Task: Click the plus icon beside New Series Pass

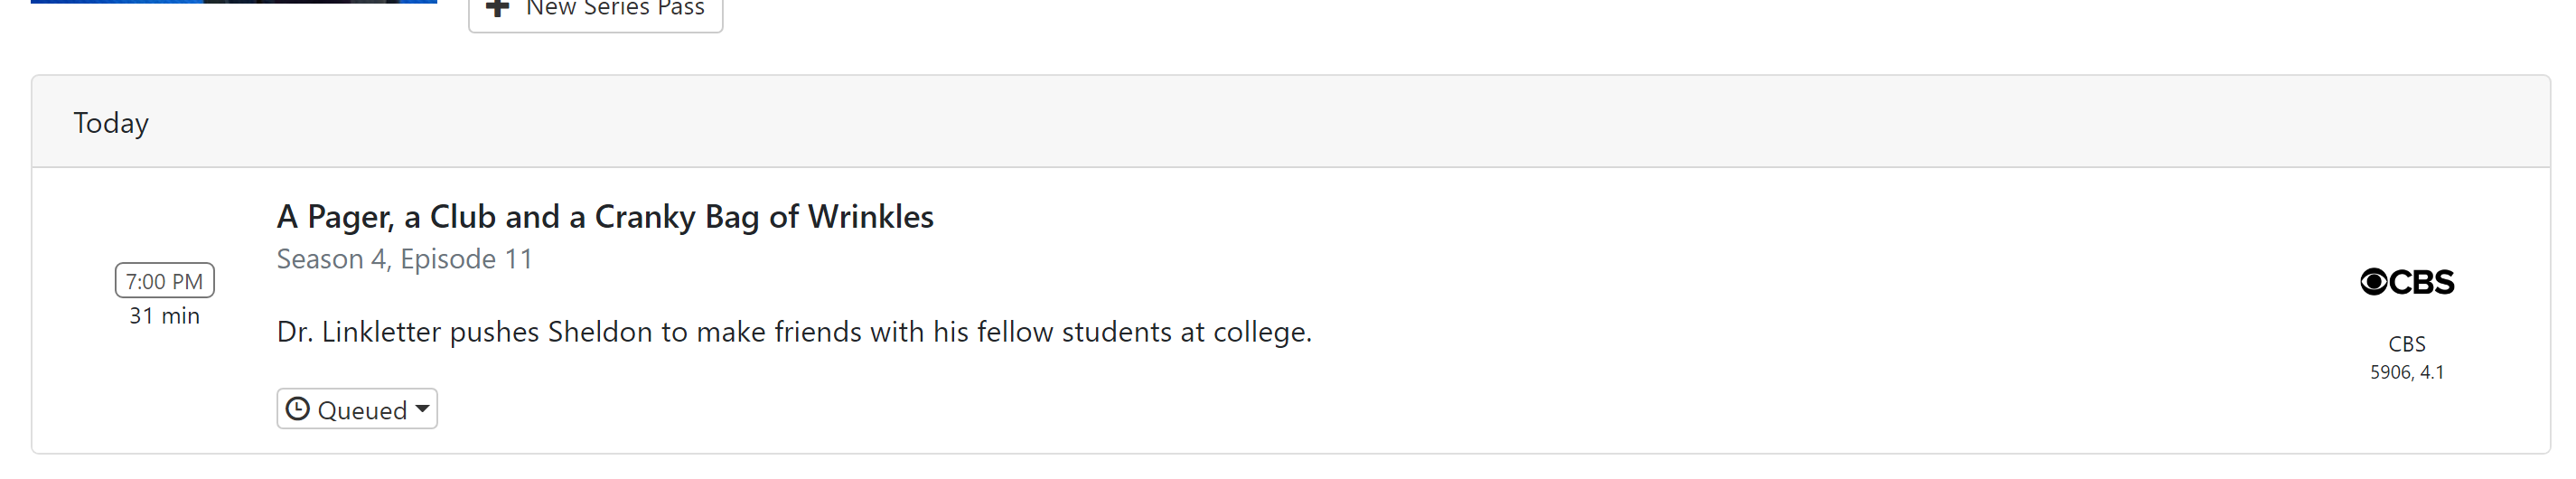Action: pyautogui.click(x=497, y=8)
